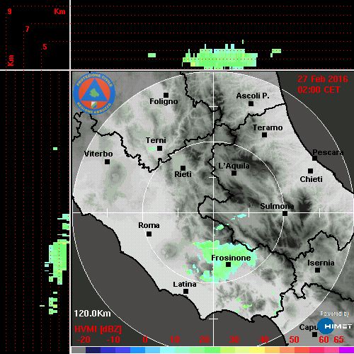The width and height of the screenshot is (354, 354).
Task: Click the Terni city marker square
Action: click(x=159, y=149)
